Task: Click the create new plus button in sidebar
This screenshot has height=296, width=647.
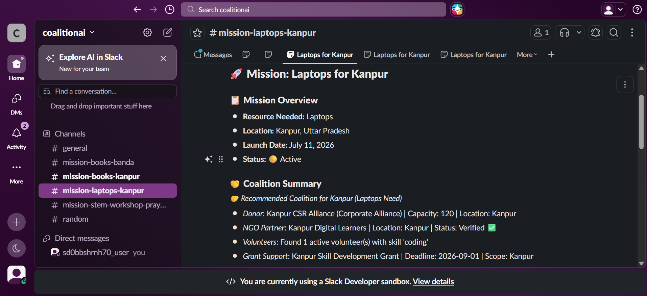Action: (17, 222)
